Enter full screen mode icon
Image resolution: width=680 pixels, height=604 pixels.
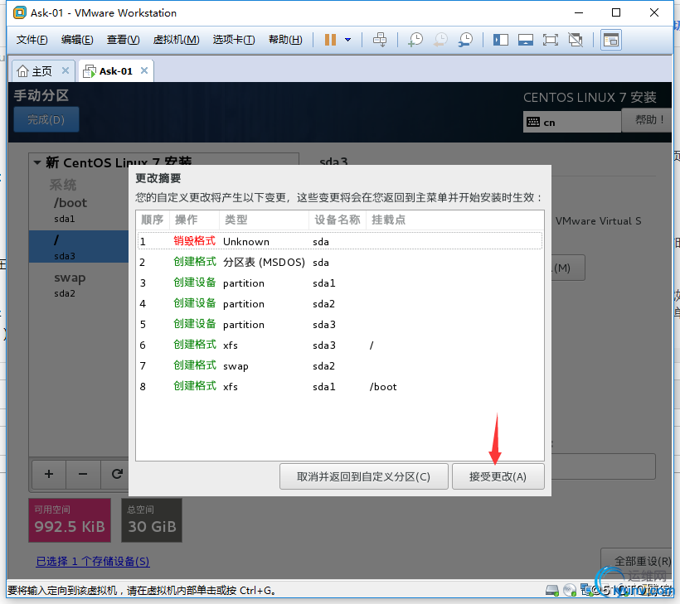coord(551,40)
